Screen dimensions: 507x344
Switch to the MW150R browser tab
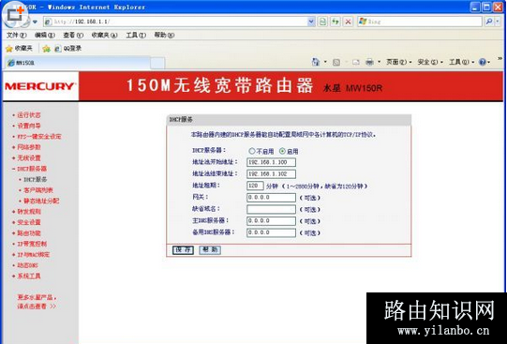(78, 63)
